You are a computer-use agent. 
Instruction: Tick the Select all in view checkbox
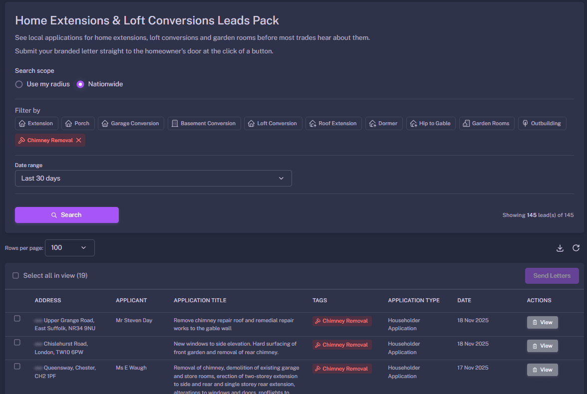point(16,275)
